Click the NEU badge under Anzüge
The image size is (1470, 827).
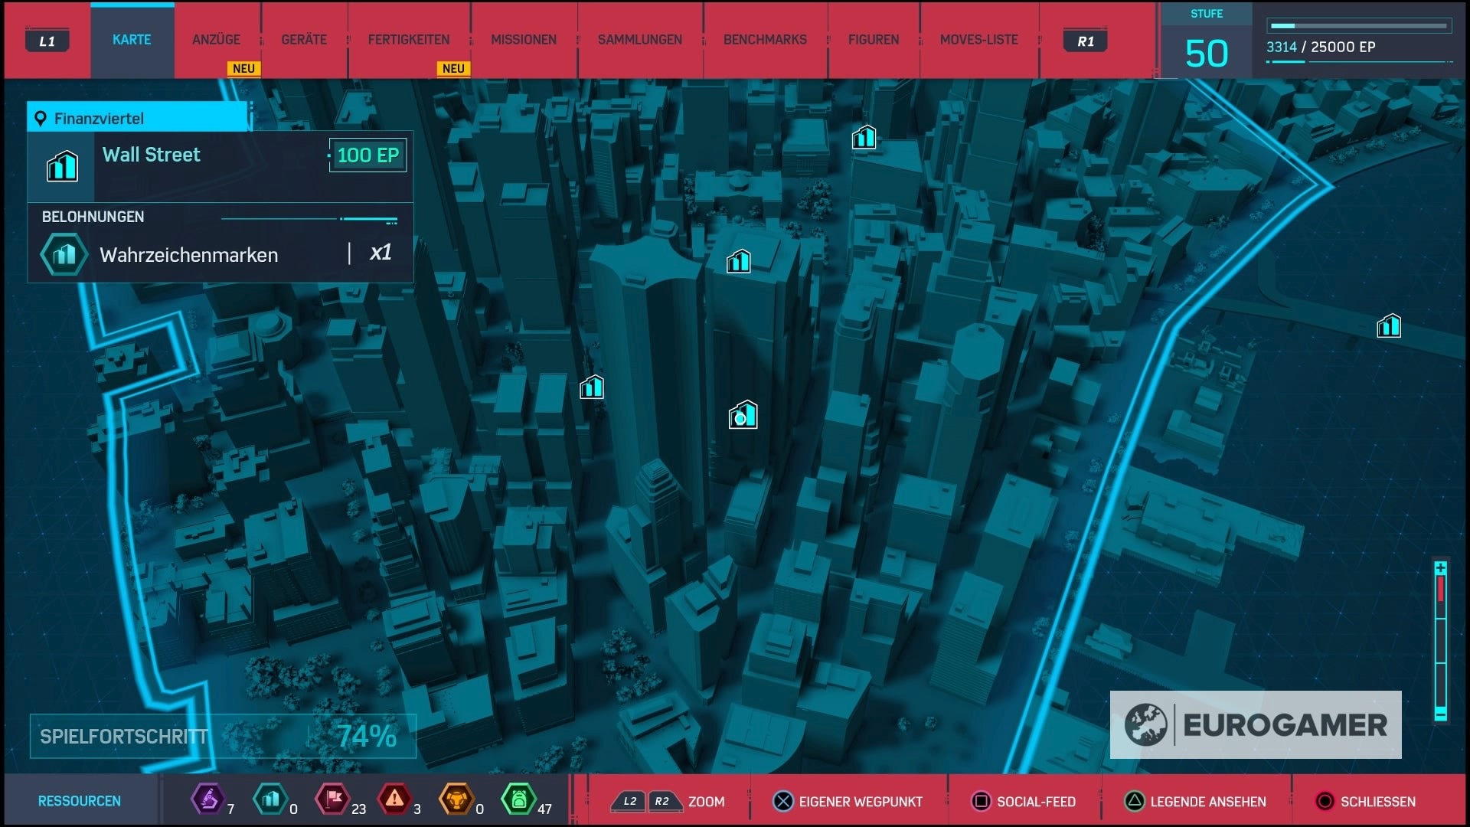pyautogui.click(x=243, y=68)
